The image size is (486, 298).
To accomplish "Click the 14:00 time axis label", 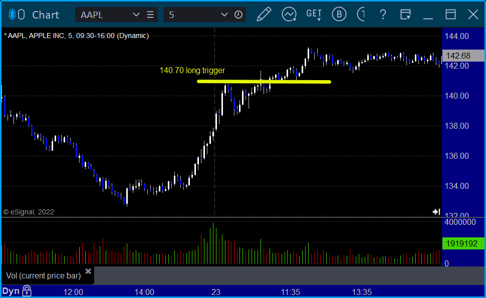I will coord(144,292).
